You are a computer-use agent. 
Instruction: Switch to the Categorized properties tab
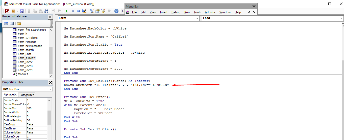pos(27,95)
